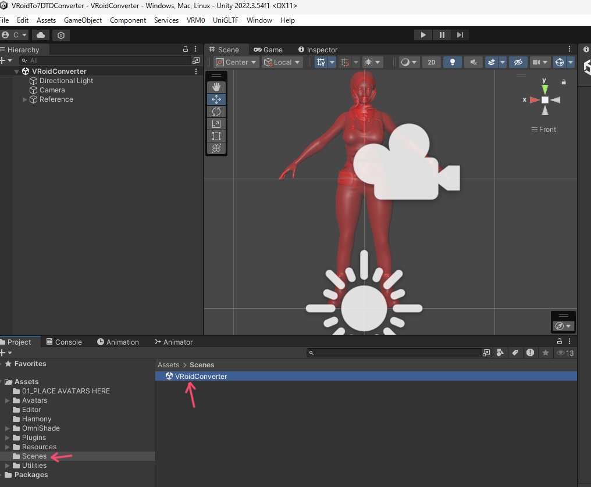Expand the Reference object in Hierarchy
The width and height of the screenshot is (591, 487).
[25, 99]
